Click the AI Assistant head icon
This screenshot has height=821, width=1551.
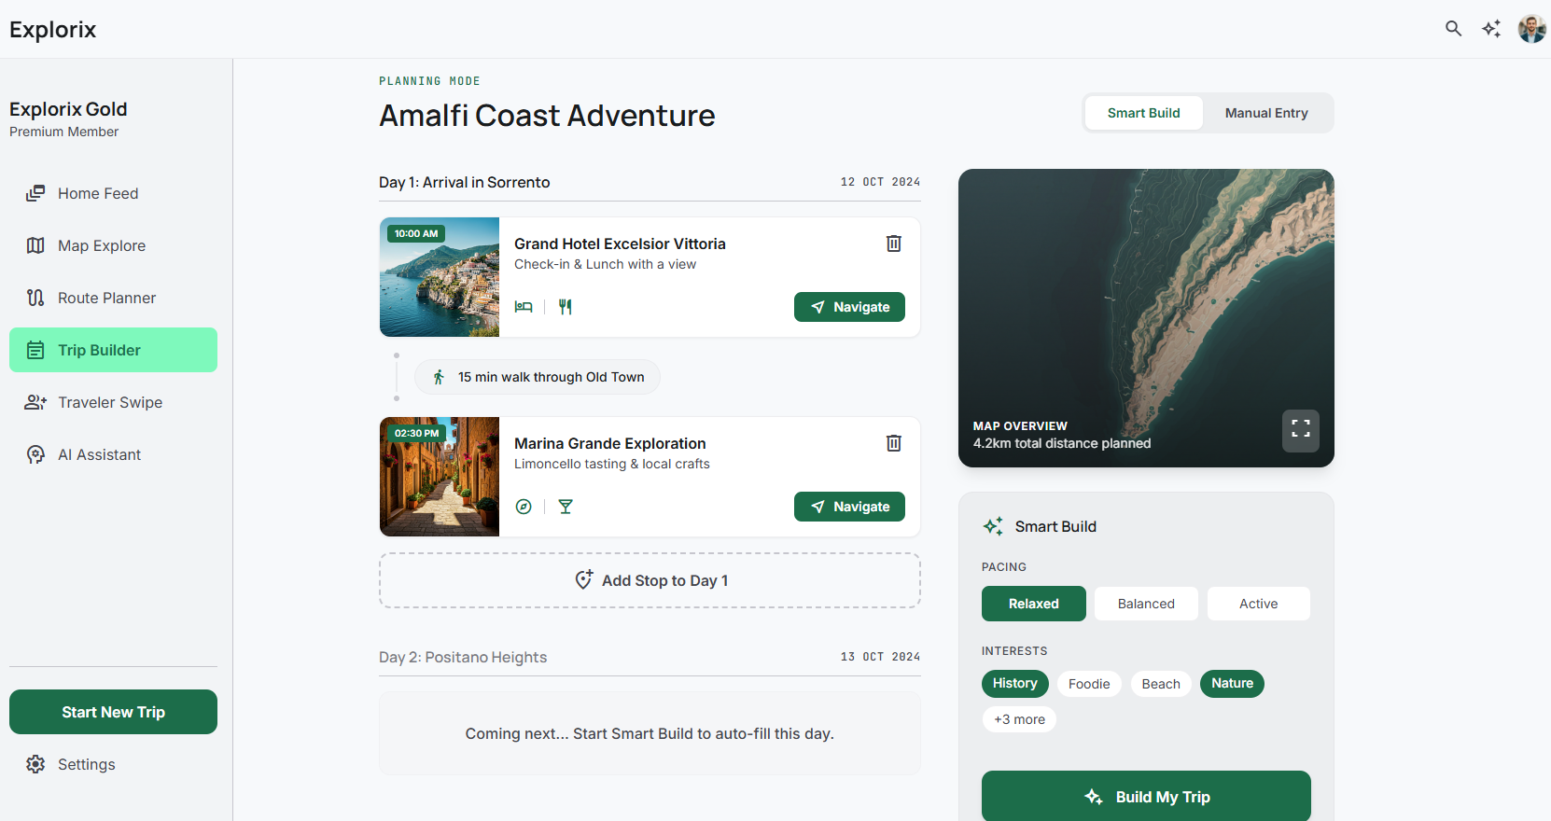coord(35,454)
